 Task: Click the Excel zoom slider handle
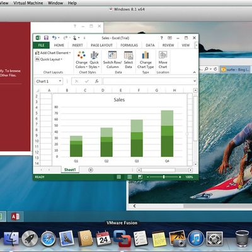tap(164, 177)
